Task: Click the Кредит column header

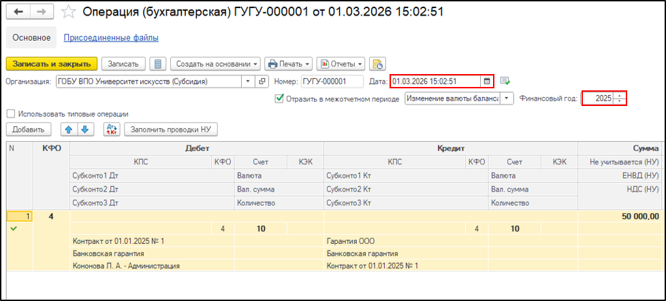Action: [451, 148]
